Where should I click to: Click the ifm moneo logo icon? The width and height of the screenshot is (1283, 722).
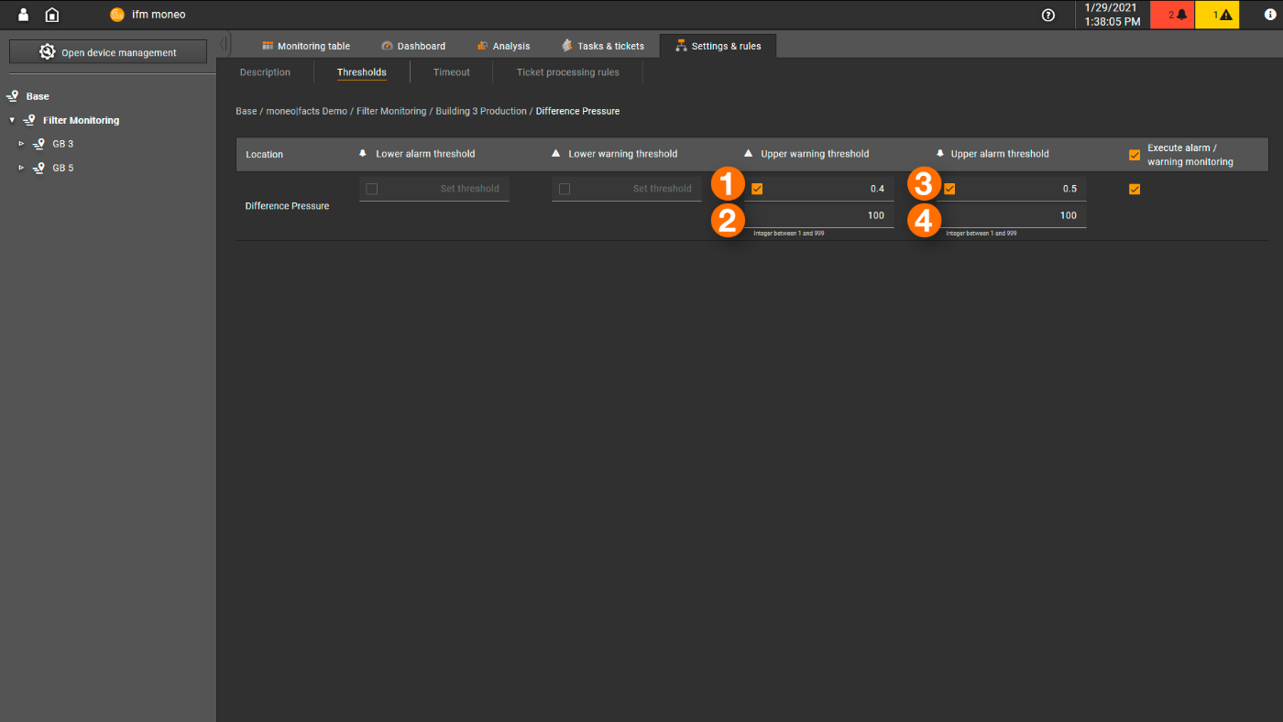click(117, 15)
